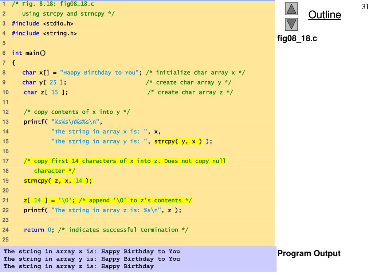Open the Outline link
This screenshot has width=373, height=280.
(325, 15)
